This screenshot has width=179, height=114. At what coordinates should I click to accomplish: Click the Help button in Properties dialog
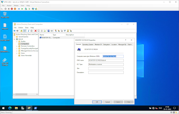click(129, 102)
